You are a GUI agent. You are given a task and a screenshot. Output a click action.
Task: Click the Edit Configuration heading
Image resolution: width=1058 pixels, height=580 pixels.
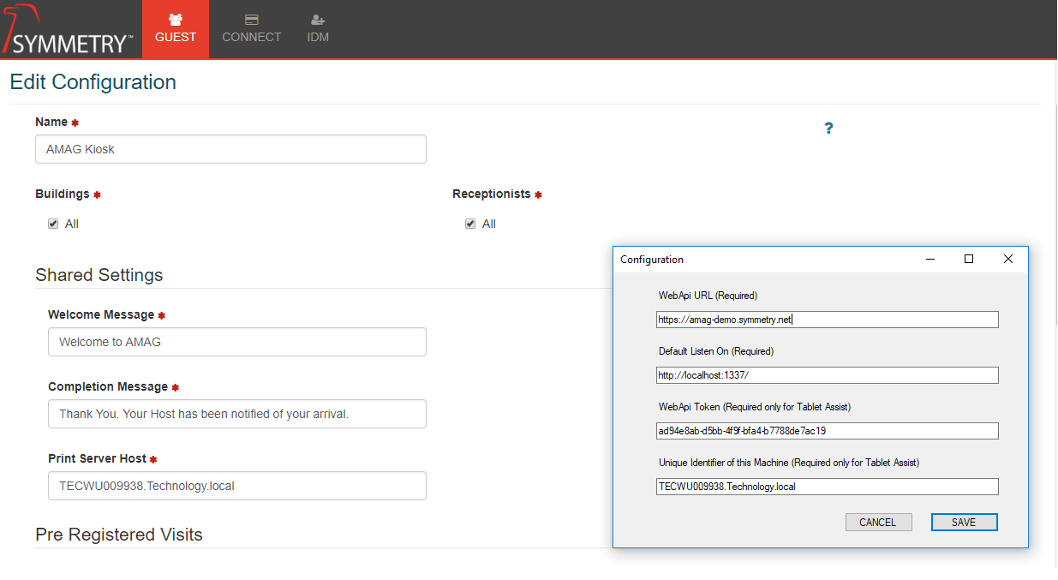pos(93,82)
